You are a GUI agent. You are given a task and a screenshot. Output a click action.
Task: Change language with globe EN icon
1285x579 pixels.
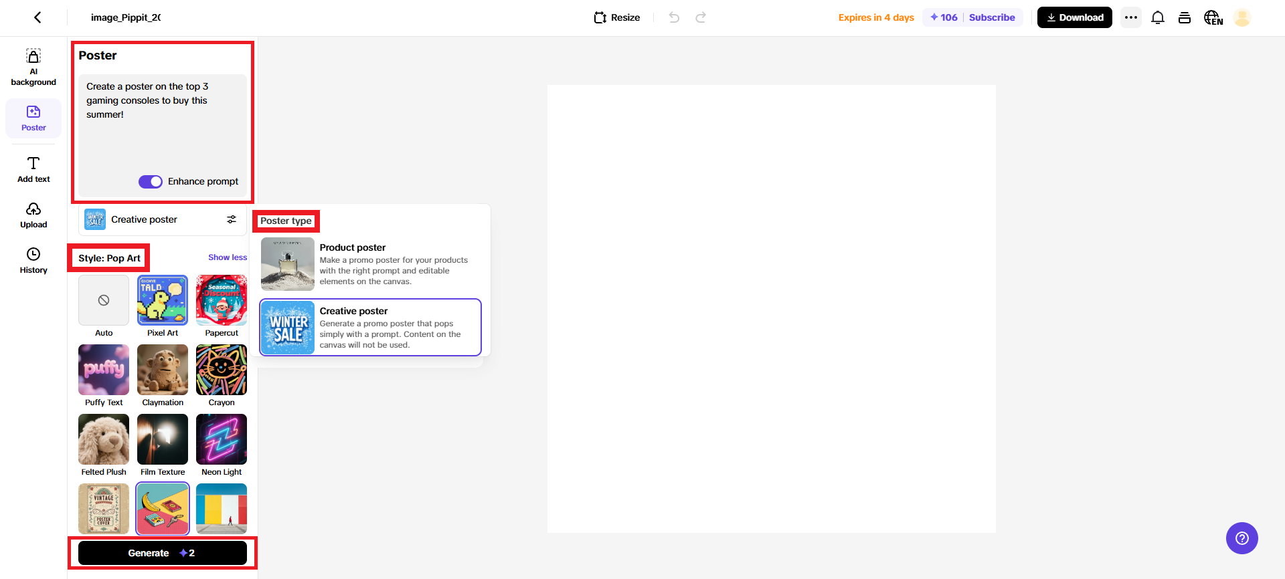(x=1213, y=17)
